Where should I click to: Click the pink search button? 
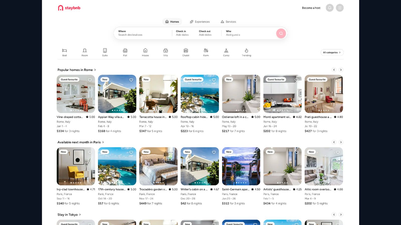point(281,33)
